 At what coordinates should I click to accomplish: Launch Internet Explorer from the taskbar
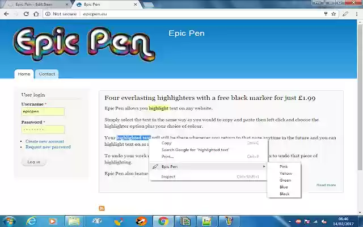32,221
